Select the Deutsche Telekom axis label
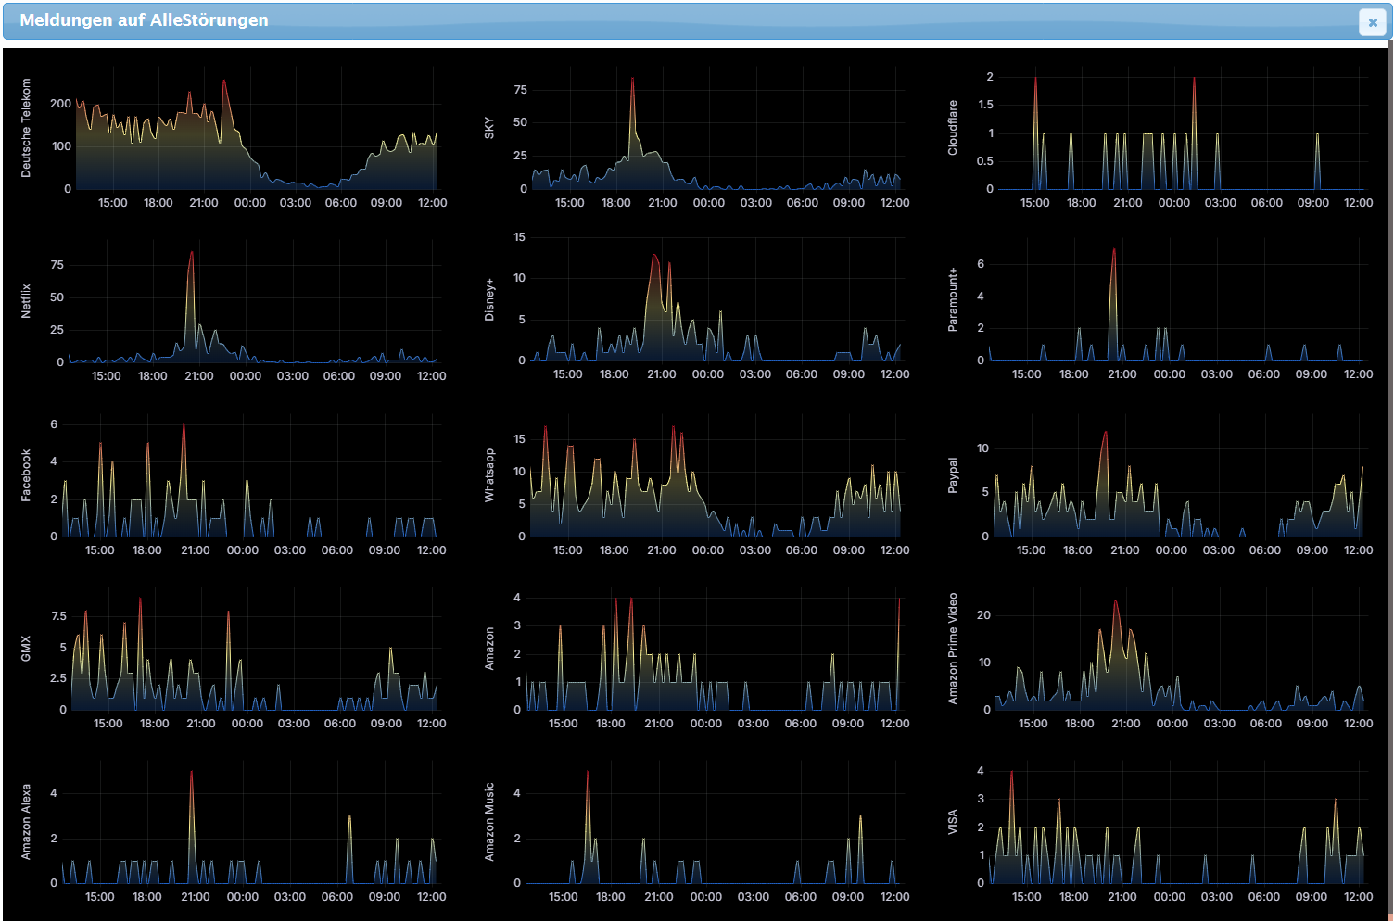1394x922 pixels. (26, 128)
